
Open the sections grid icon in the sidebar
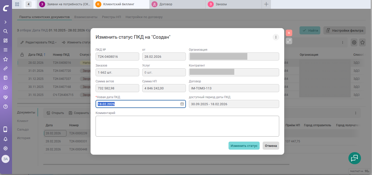(6, 41)
